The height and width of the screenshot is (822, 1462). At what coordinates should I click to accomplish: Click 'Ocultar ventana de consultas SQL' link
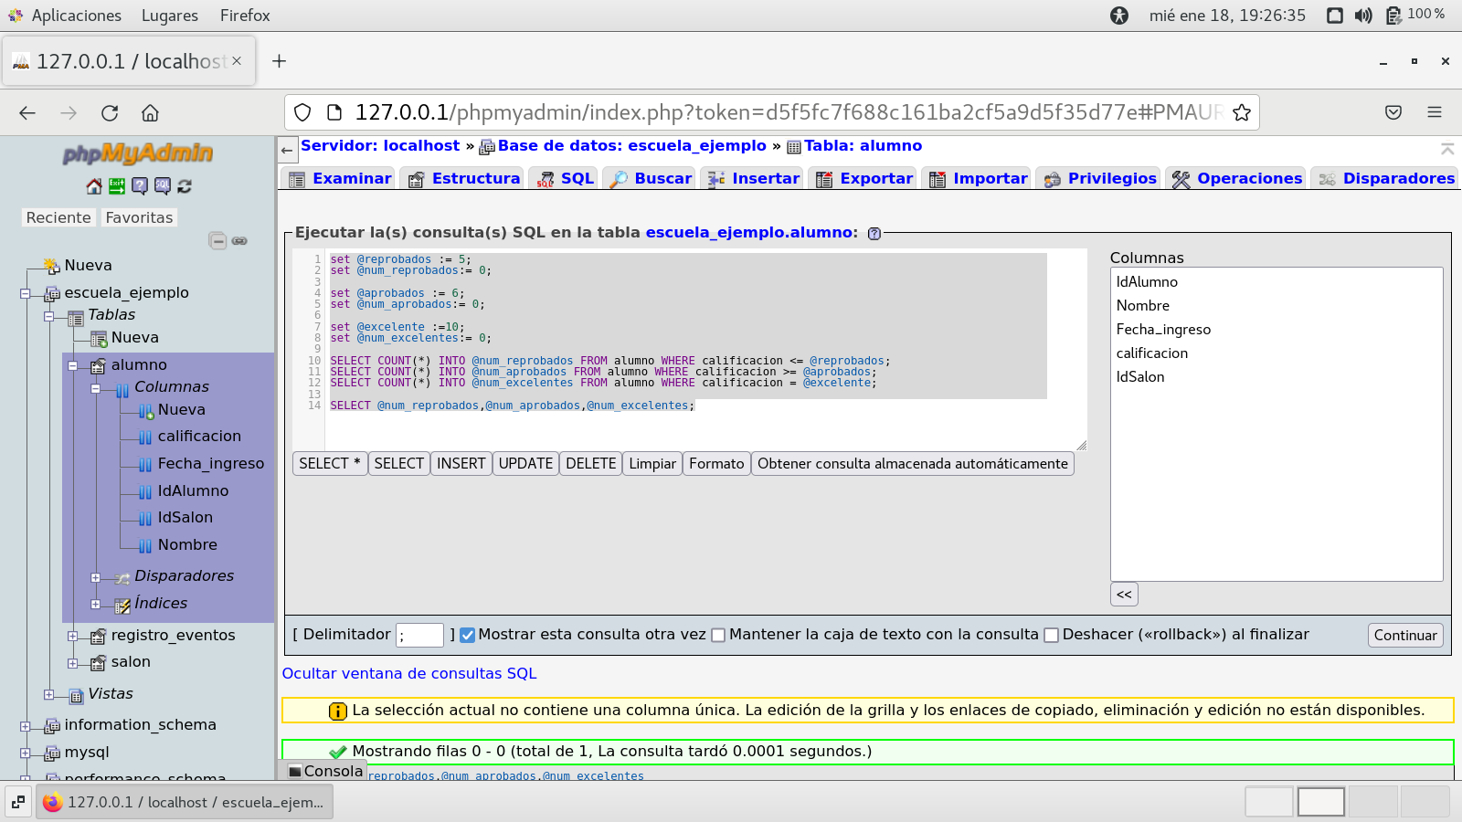pyautogui.click(x=408, y=674)
